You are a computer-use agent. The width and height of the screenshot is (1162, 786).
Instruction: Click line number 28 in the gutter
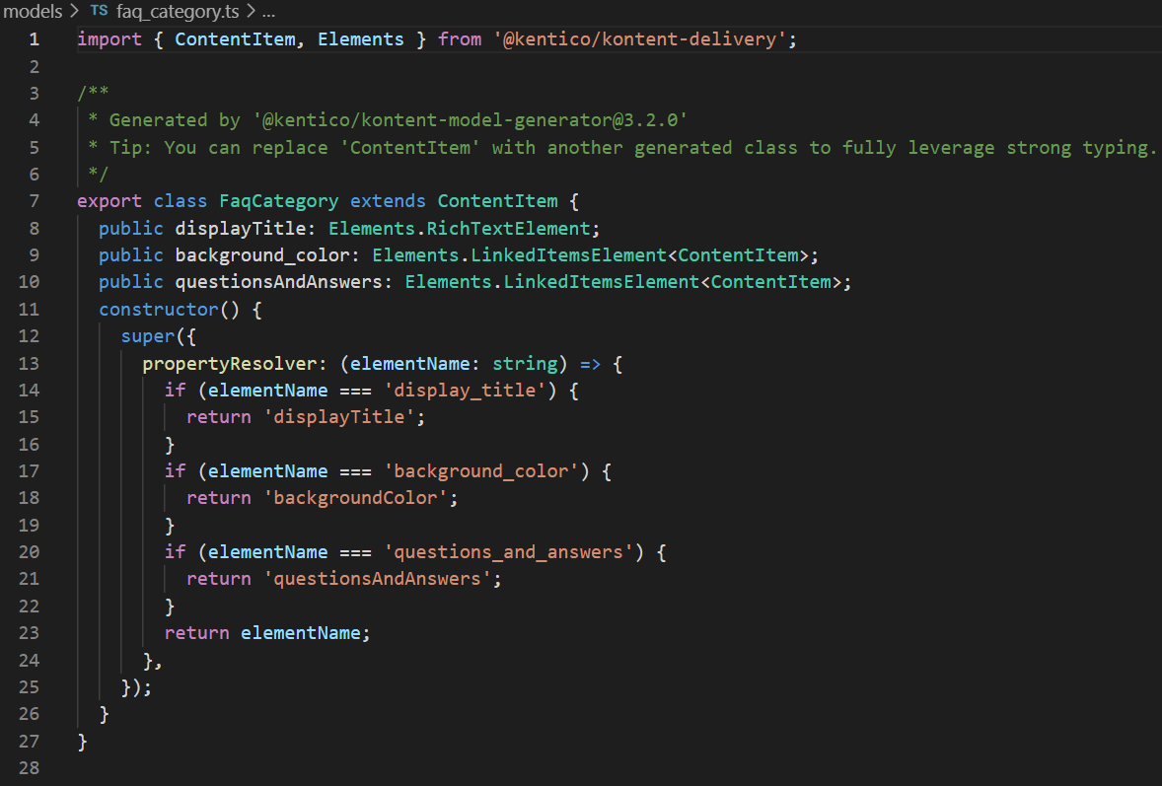click(x=29, y=767)
